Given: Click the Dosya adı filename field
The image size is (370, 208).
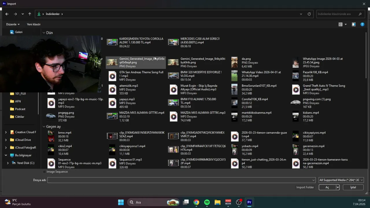Looking at the screenshot, I should click(x=181, y=180).
